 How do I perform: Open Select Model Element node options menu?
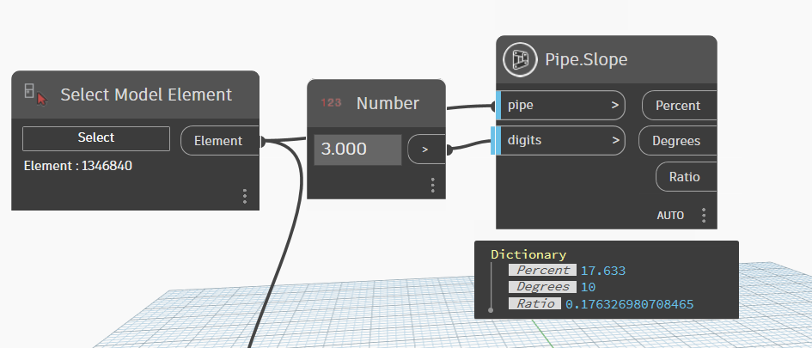[245, 196]
